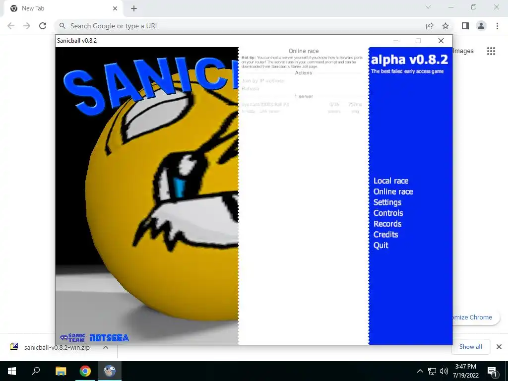Close the Sanicball window
508x381 pixels.
coord(441,41)
